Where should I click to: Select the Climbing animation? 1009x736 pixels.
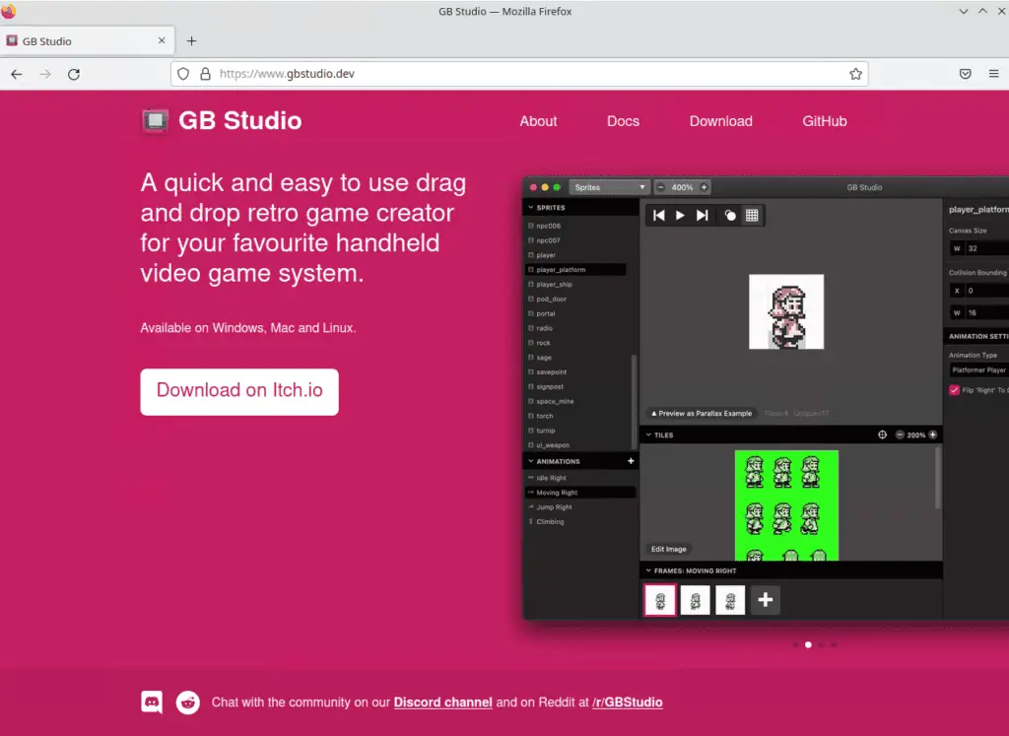pyautogui.click(x=580, y=522)
